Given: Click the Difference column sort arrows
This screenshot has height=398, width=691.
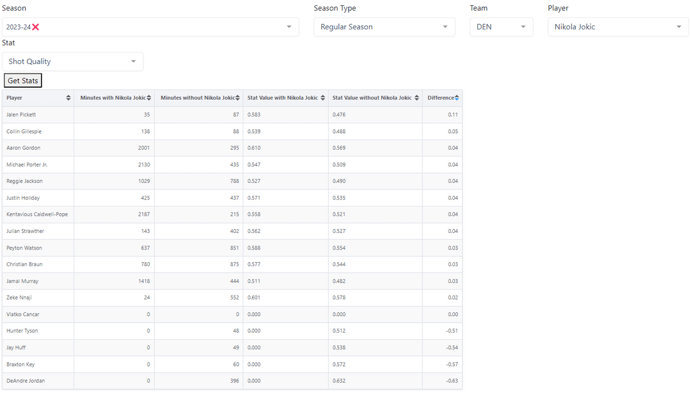Looking at the screenshot, I should tap(457, 98).
